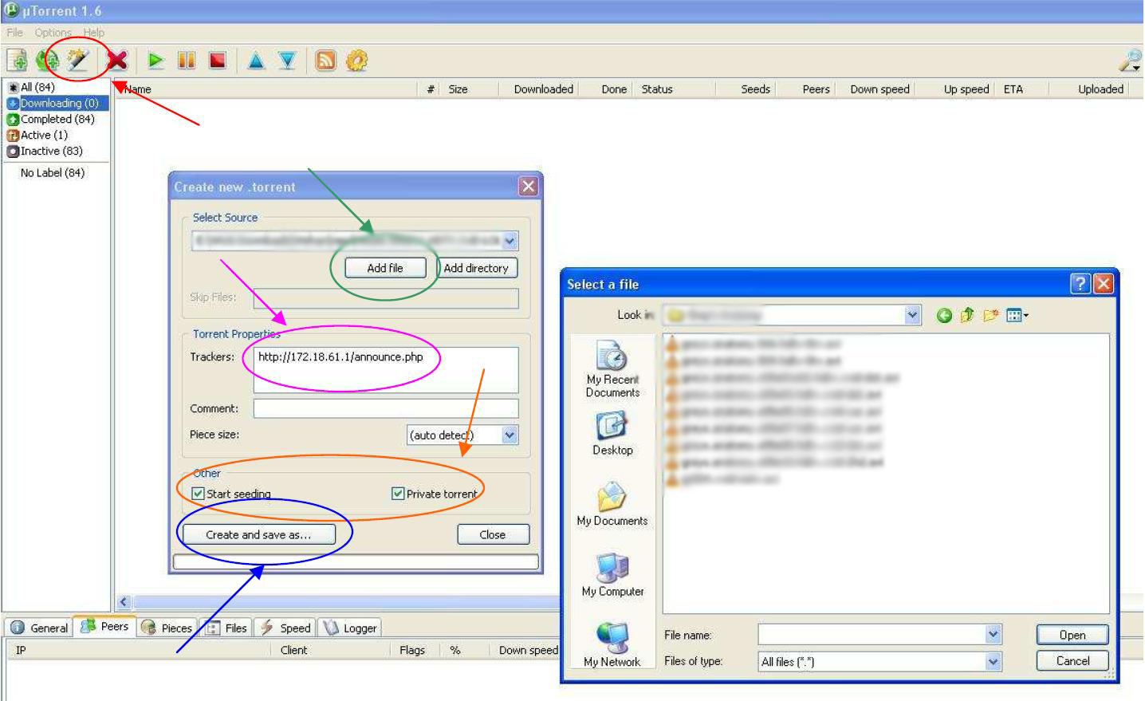
Task: Expand the Look in folder dropdown
Action: point(913,315)
